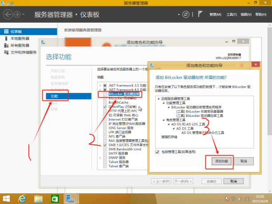Show hidden tray icons arrow

(220, 199)
